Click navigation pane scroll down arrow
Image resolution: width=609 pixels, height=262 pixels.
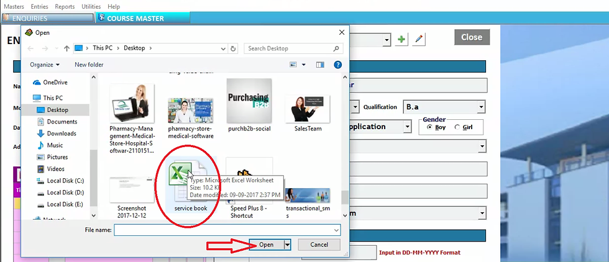[x=94, y=215]
